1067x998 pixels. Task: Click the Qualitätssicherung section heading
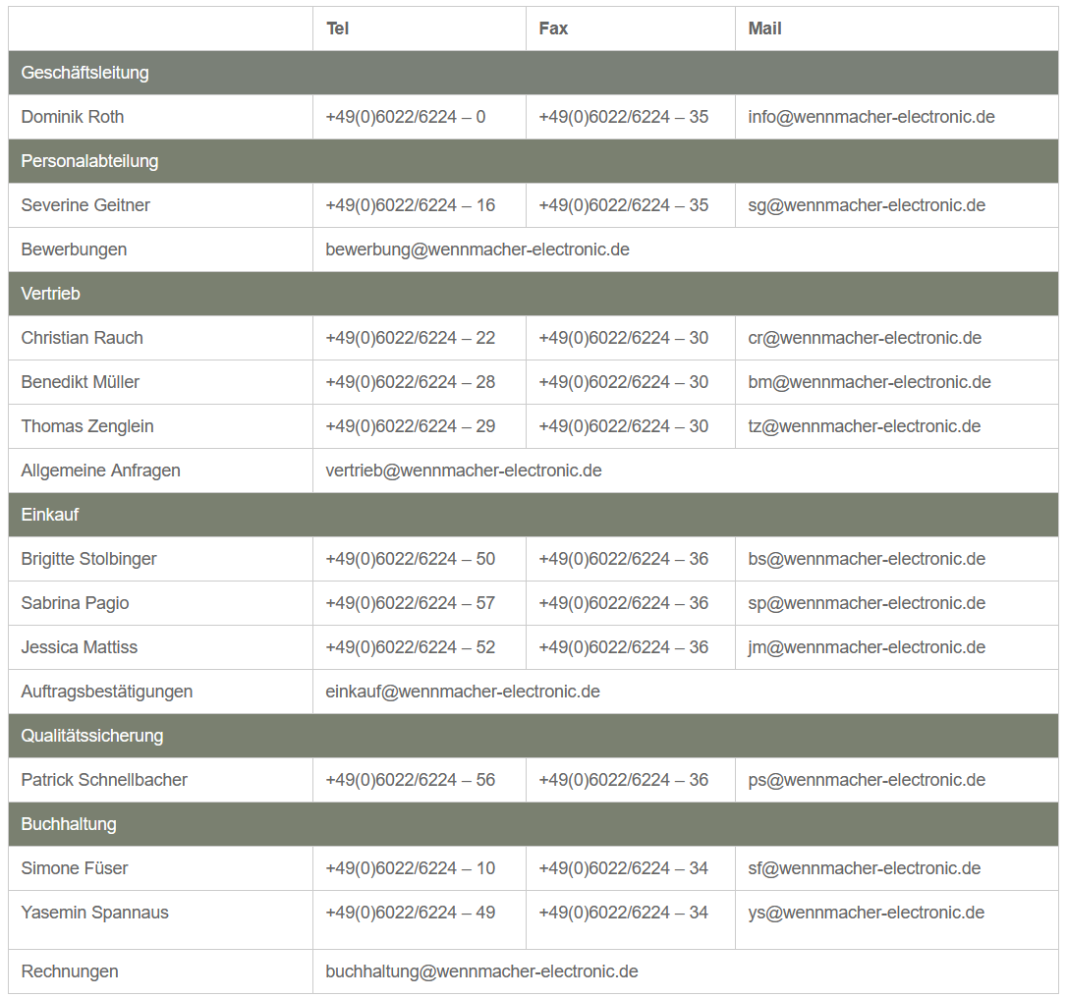[92, 736]
